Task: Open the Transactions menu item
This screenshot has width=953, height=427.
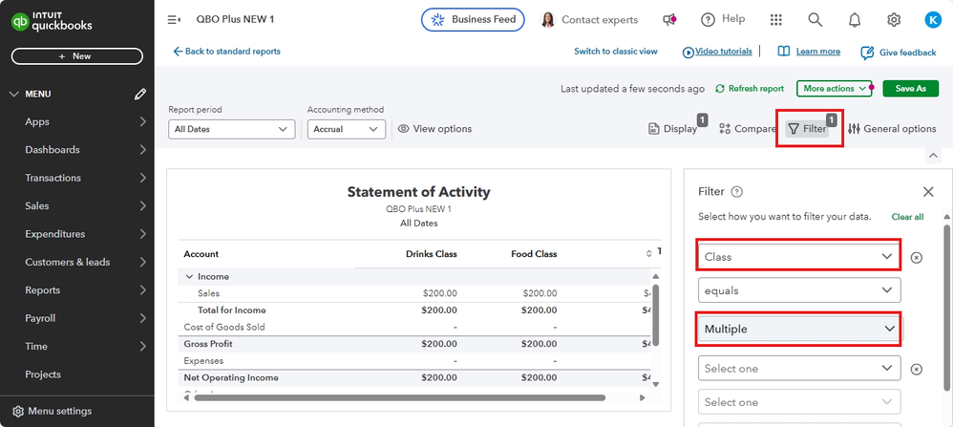Action: pos(53,178)
